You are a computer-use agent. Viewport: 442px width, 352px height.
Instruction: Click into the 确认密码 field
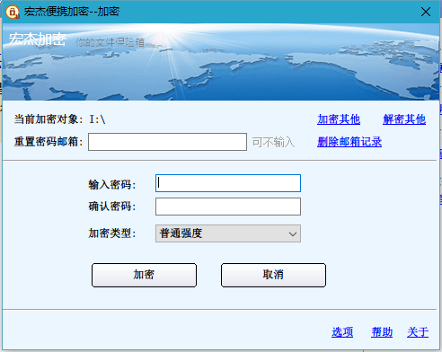click(x=228, y=207)
